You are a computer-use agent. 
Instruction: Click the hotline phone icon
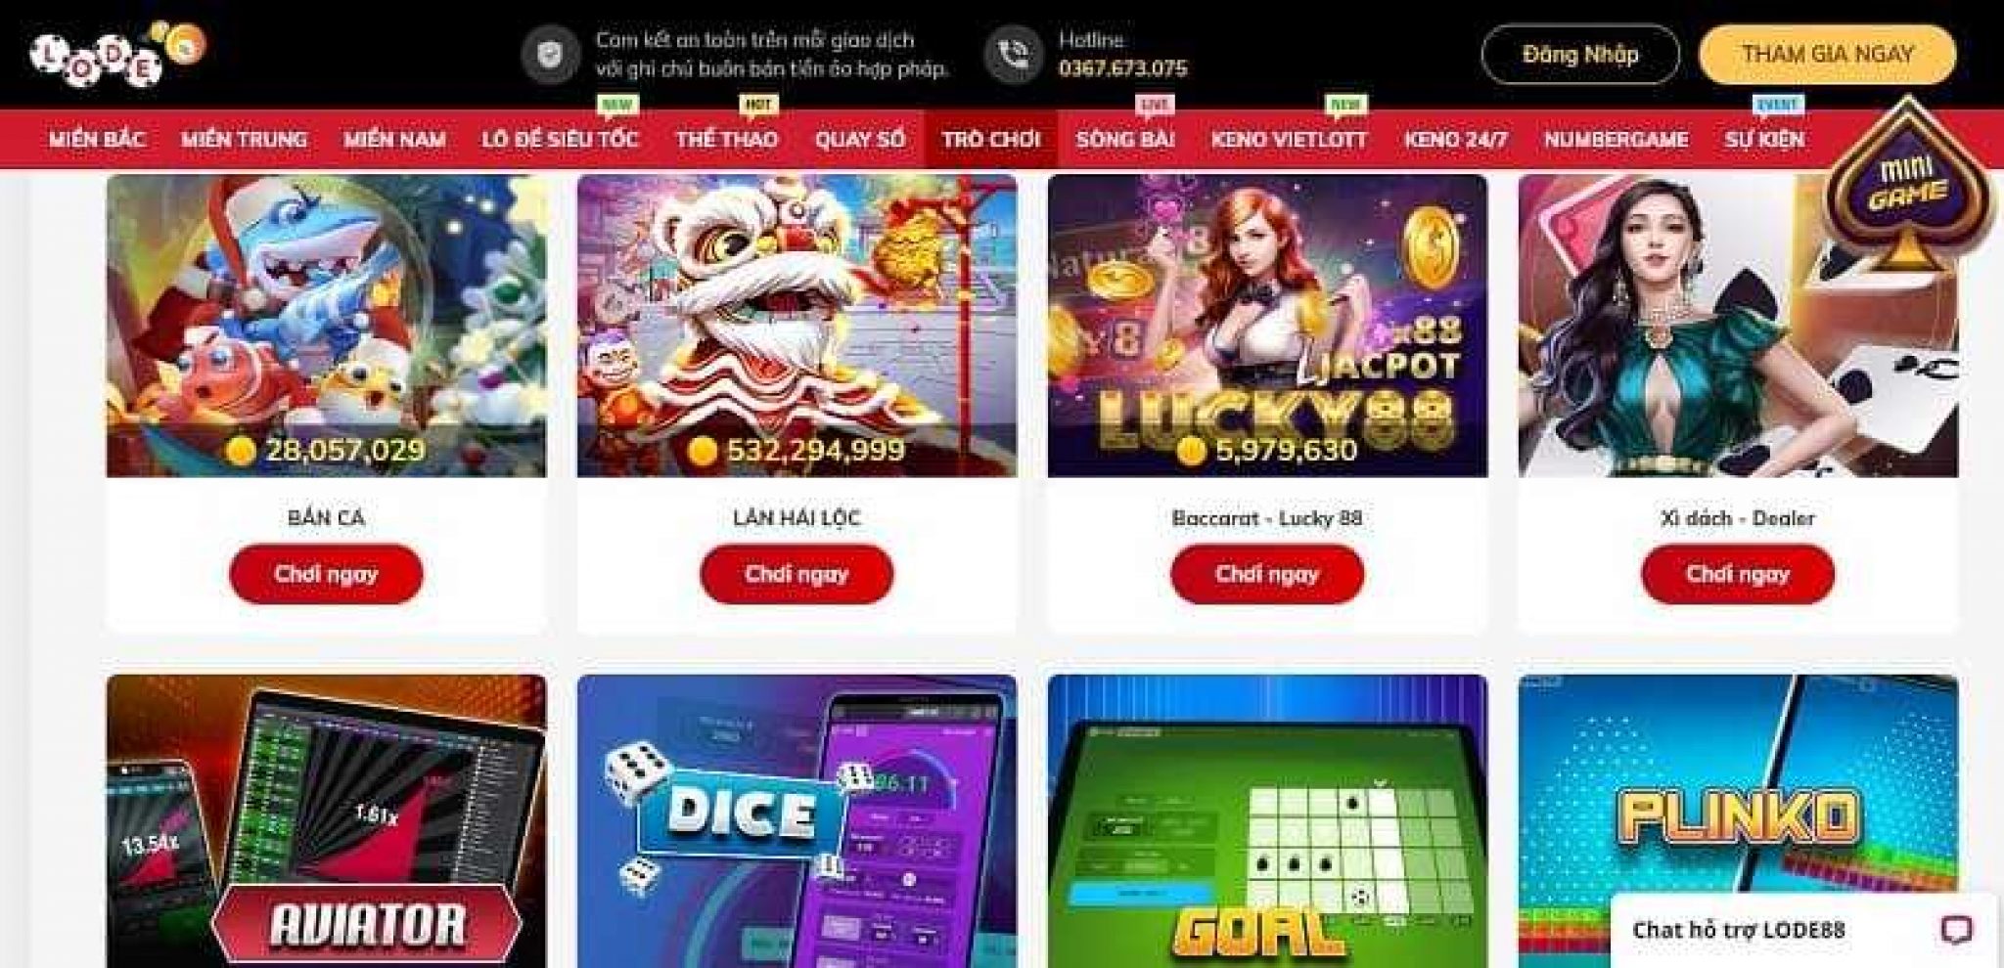1015,54
